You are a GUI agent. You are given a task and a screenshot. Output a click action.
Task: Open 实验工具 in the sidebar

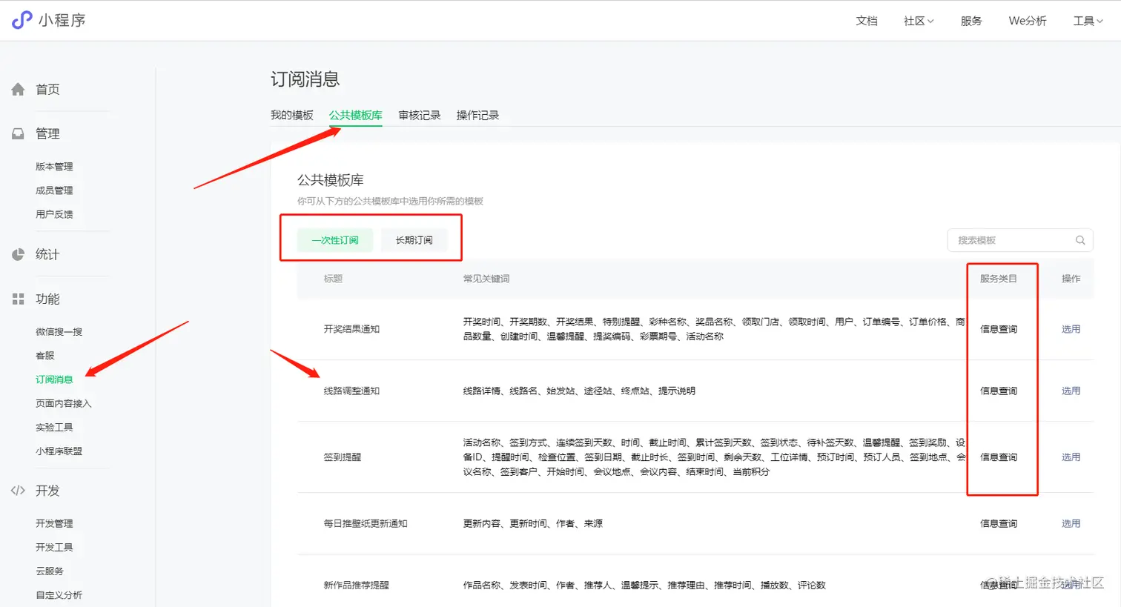[x=54, y=428]
